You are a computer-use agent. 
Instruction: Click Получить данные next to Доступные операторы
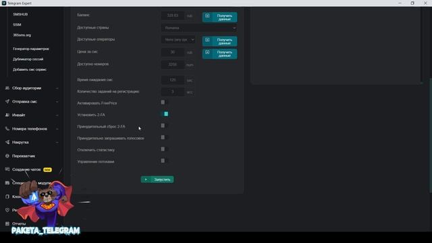pyautogui.click(x=219, y=41)
